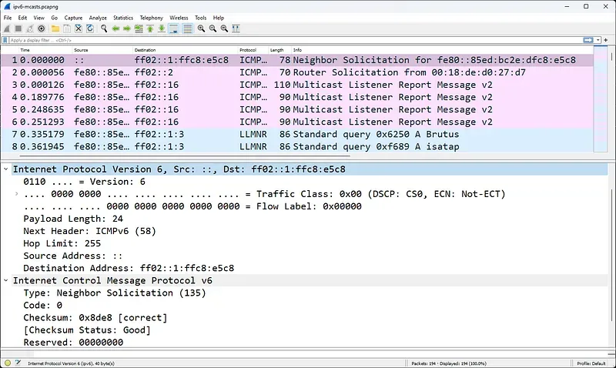The width and height of the screenshot is (616, 368).
Task: Open capture file properties status icon
Action: pos(18,363)
